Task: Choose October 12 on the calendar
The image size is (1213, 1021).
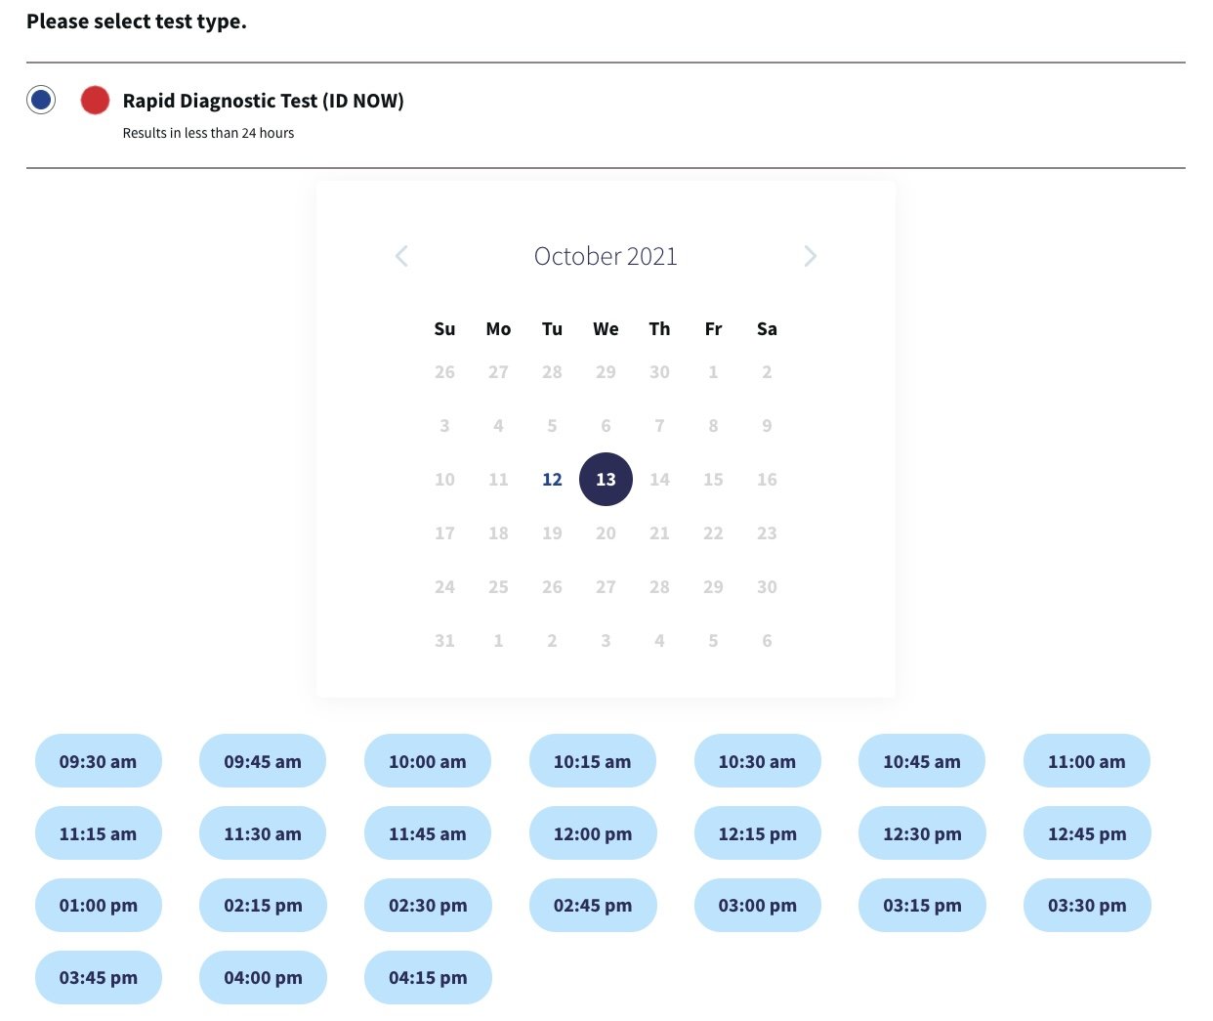Action: click(552, 480)
